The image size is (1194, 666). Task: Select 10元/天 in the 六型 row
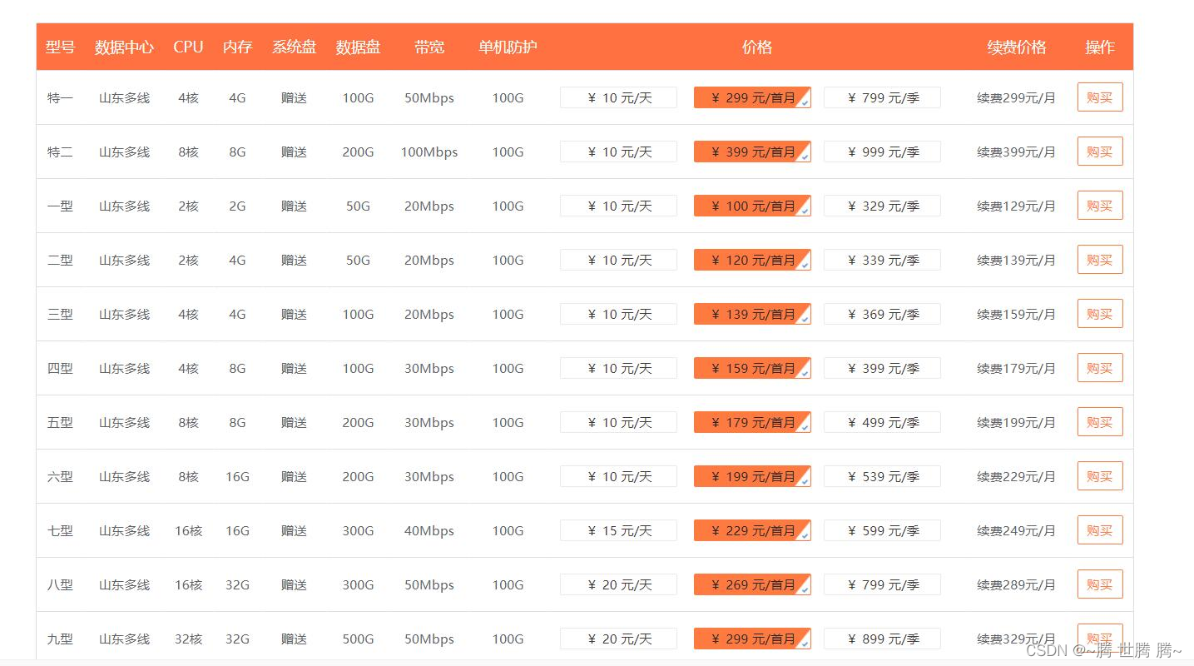(618, 476)
